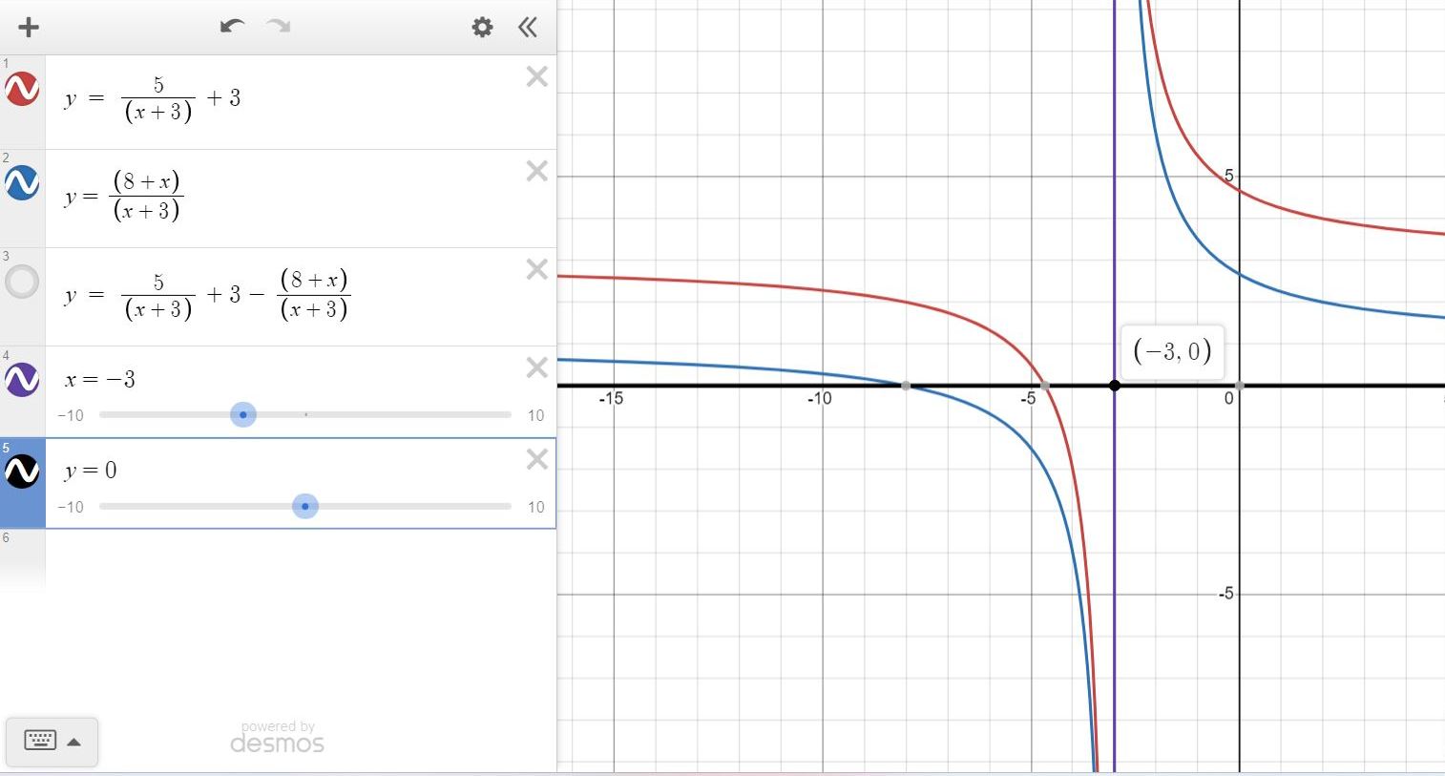This screenshot has width=1445, height=776.
Task: Click into the formula of expression 1
Action: [153, 99]
